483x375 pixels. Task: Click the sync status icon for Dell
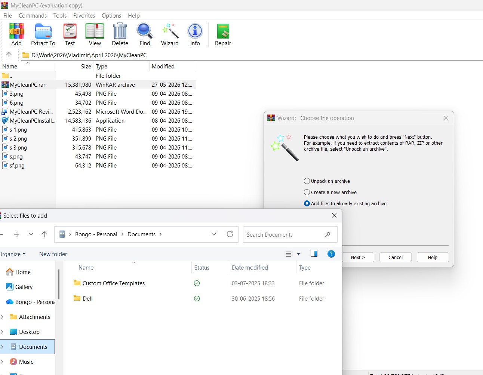coord(197,298)
